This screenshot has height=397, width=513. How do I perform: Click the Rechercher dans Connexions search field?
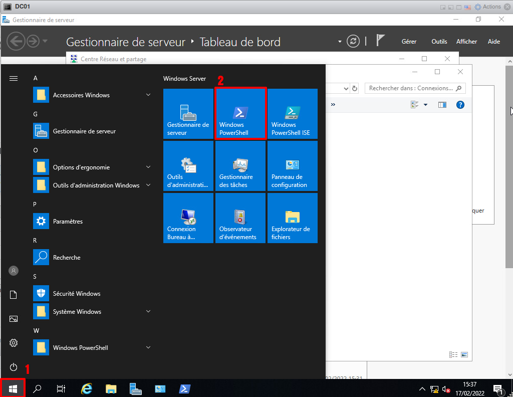(x=411, y=88)
